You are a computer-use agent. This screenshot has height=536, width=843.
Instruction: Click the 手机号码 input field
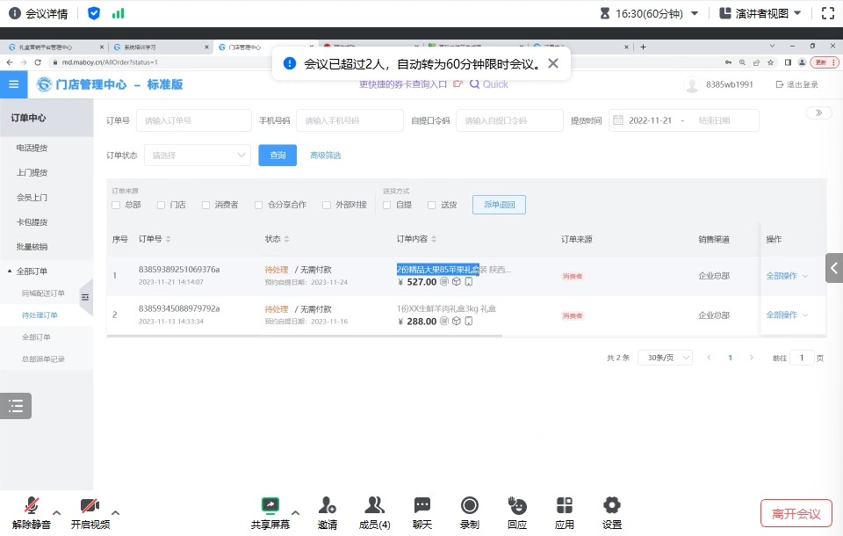(349, 120)
